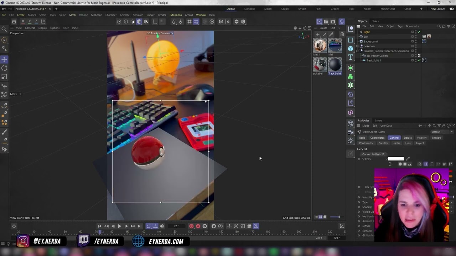Toggle the Z axis lock icon

[36, 22]
